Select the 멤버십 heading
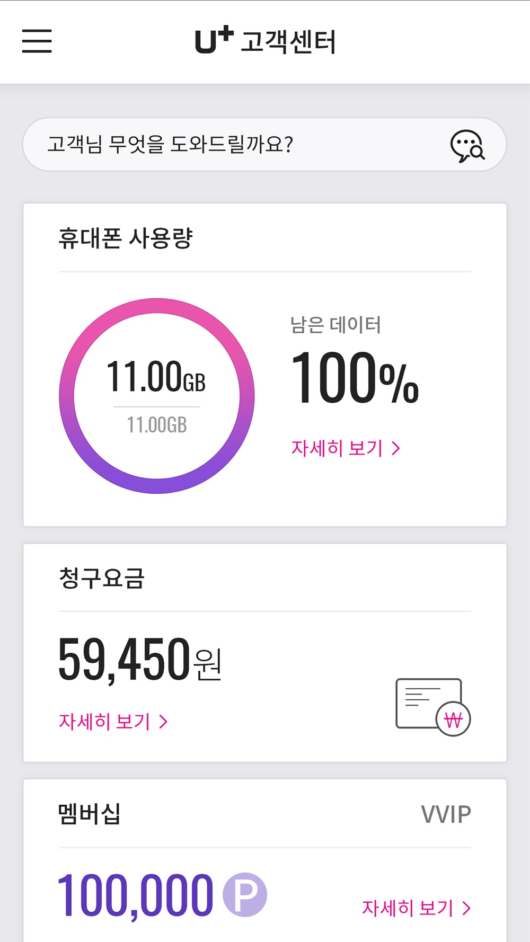Viewport: 530px width, 942px height. (89, 814)
